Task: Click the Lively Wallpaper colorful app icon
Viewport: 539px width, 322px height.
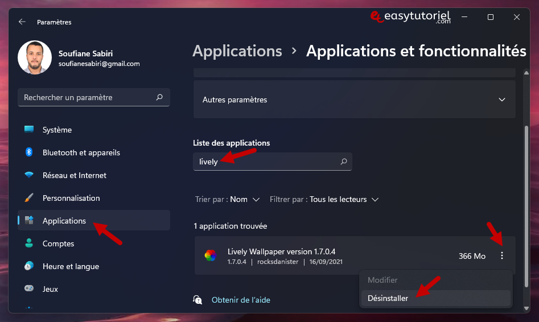Action: pos(211,255)
